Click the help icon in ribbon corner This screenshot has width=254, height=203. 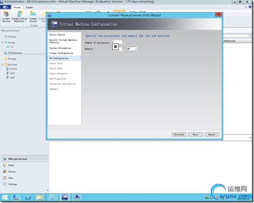point(250,7)
